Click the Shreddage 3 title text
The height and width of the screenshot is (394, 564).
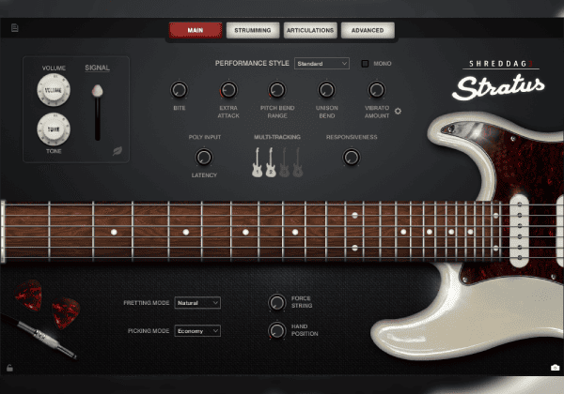click(501, 64)
